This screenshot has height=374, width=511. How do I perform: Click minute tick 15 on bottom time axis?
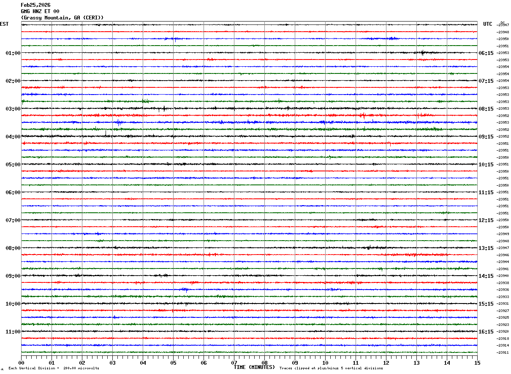pyautogui.click(x=477, y=363)
